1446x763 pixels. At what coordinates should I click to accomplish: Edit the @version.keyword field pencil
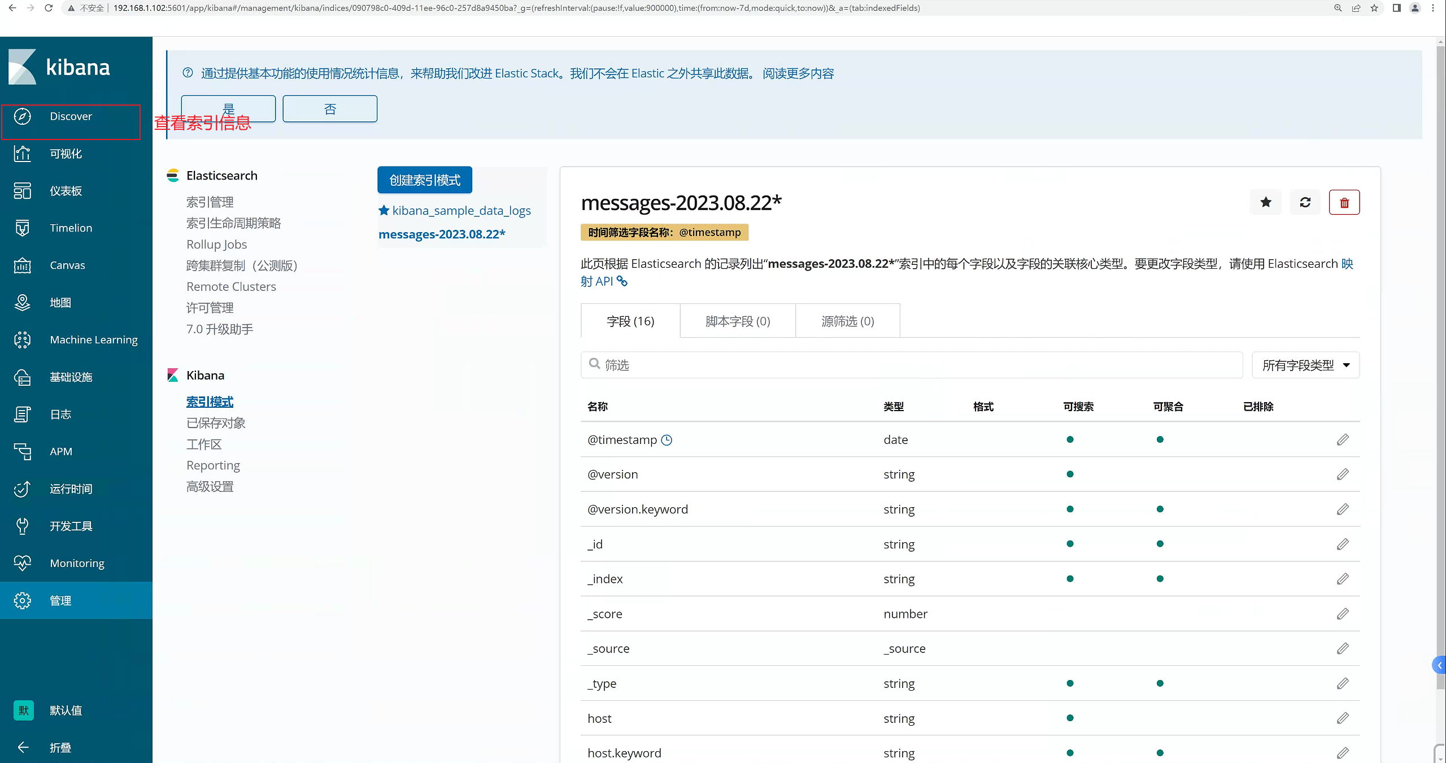pyautogui.click(x=1343, y=509)
